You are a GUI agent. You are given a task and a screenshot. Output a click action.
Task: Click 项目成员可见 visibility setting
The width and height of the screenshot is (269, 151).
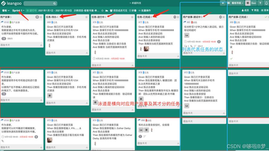click(x=119, y=11)
